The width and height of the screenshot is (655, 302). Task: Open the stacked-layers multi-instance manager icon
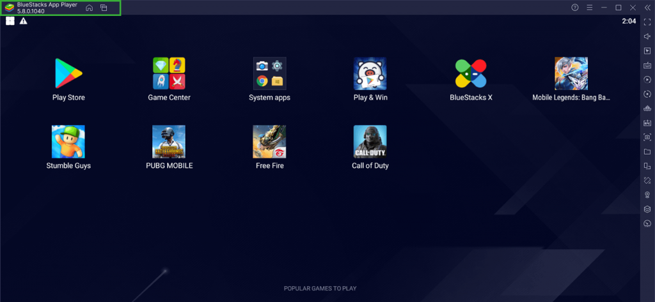pos(647,209)
